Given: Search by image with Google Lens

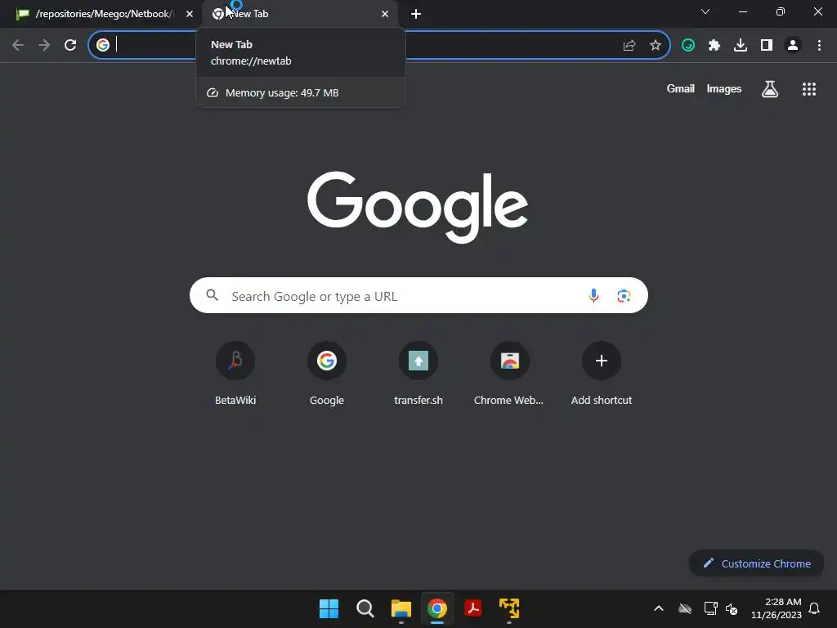Looking at the screenshot, I should point(624,295).
